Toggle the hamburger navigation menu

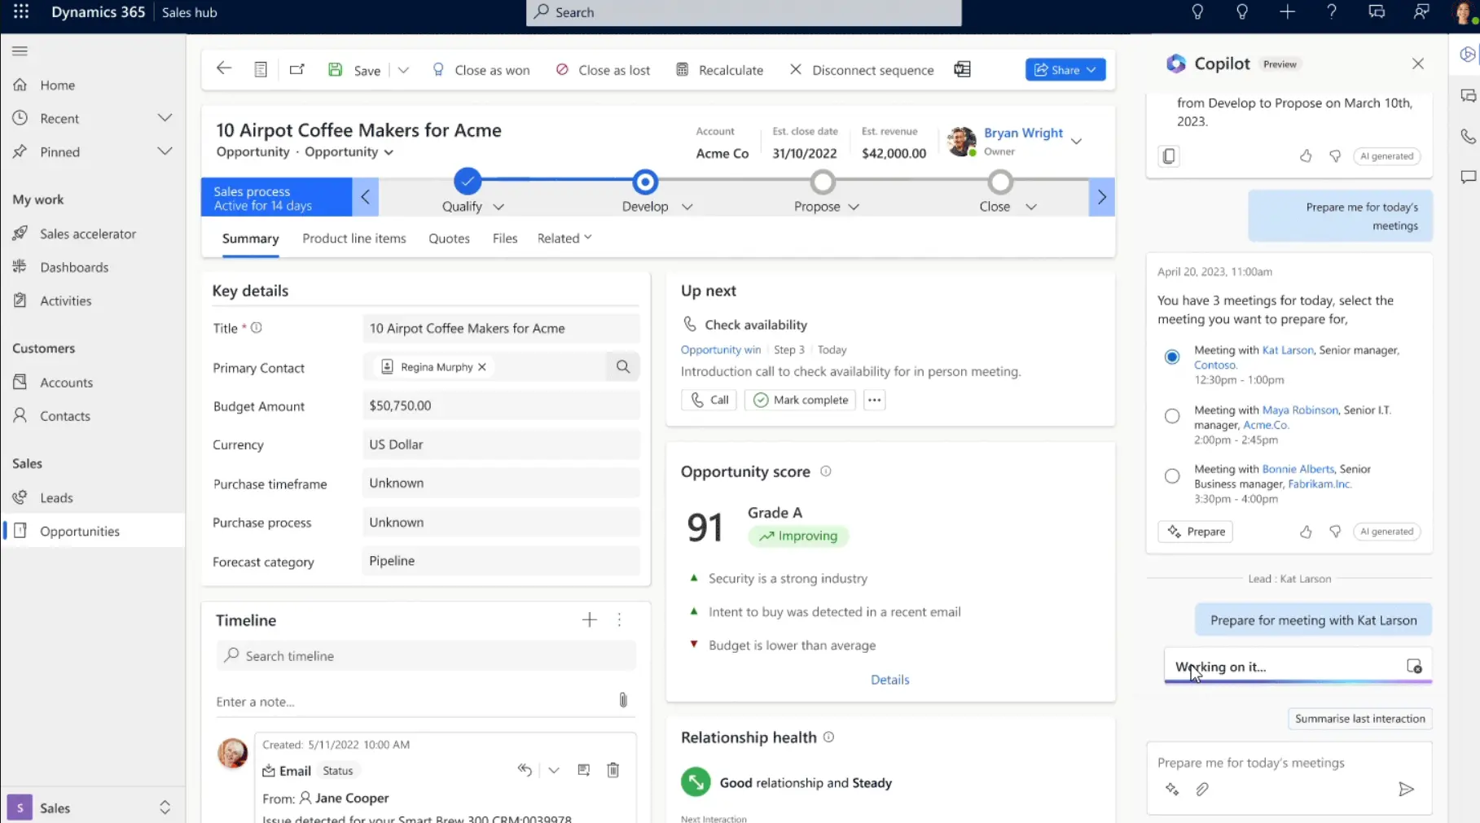(20, 51)
